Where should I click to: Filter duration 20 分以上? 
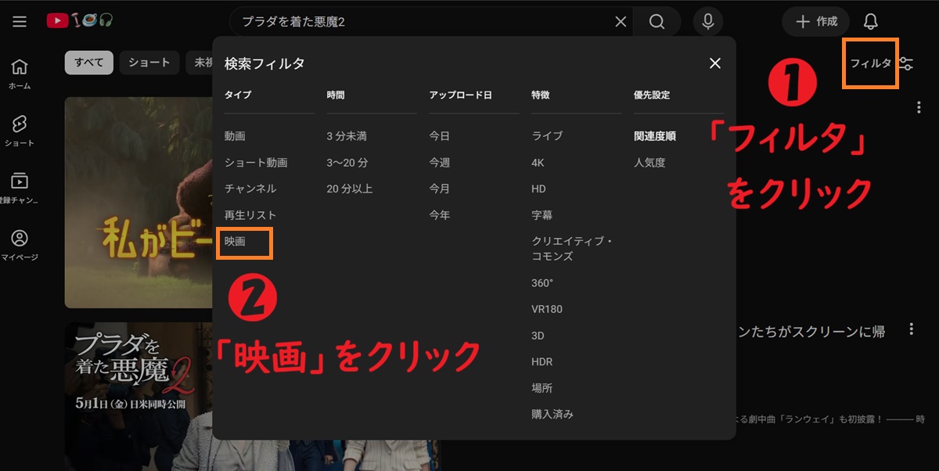350,189
